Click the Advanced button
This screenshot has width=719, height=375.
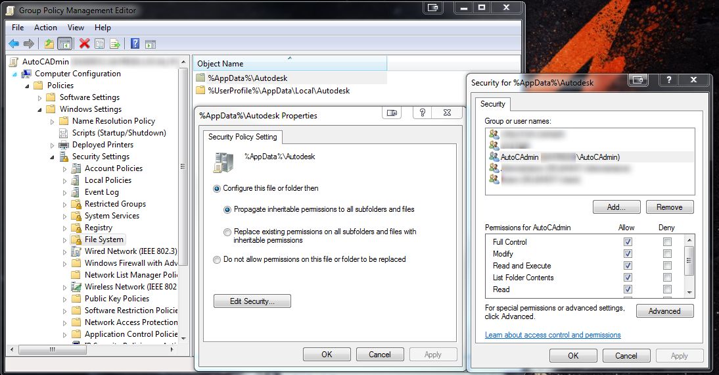(664, 311)
